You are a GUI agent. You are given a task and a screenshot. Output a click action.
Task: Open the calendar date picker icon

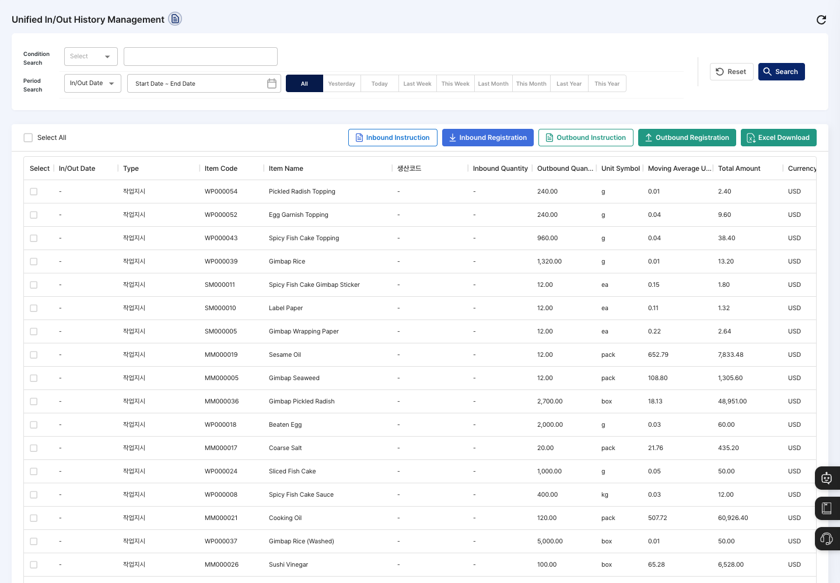(272, 83)
